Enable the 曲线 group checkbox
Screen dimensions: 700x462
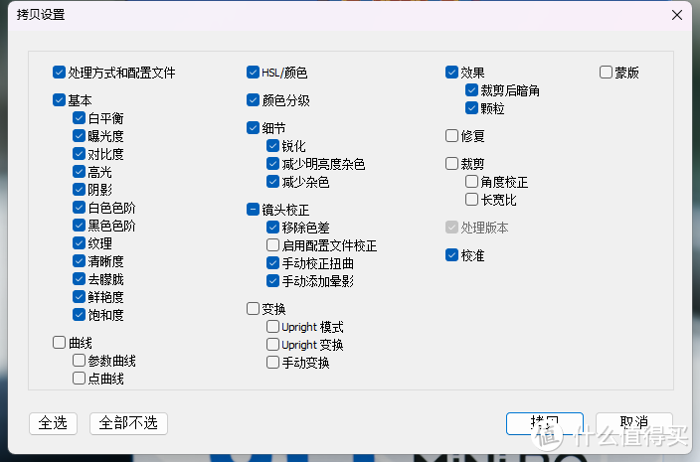click(59, 343)
